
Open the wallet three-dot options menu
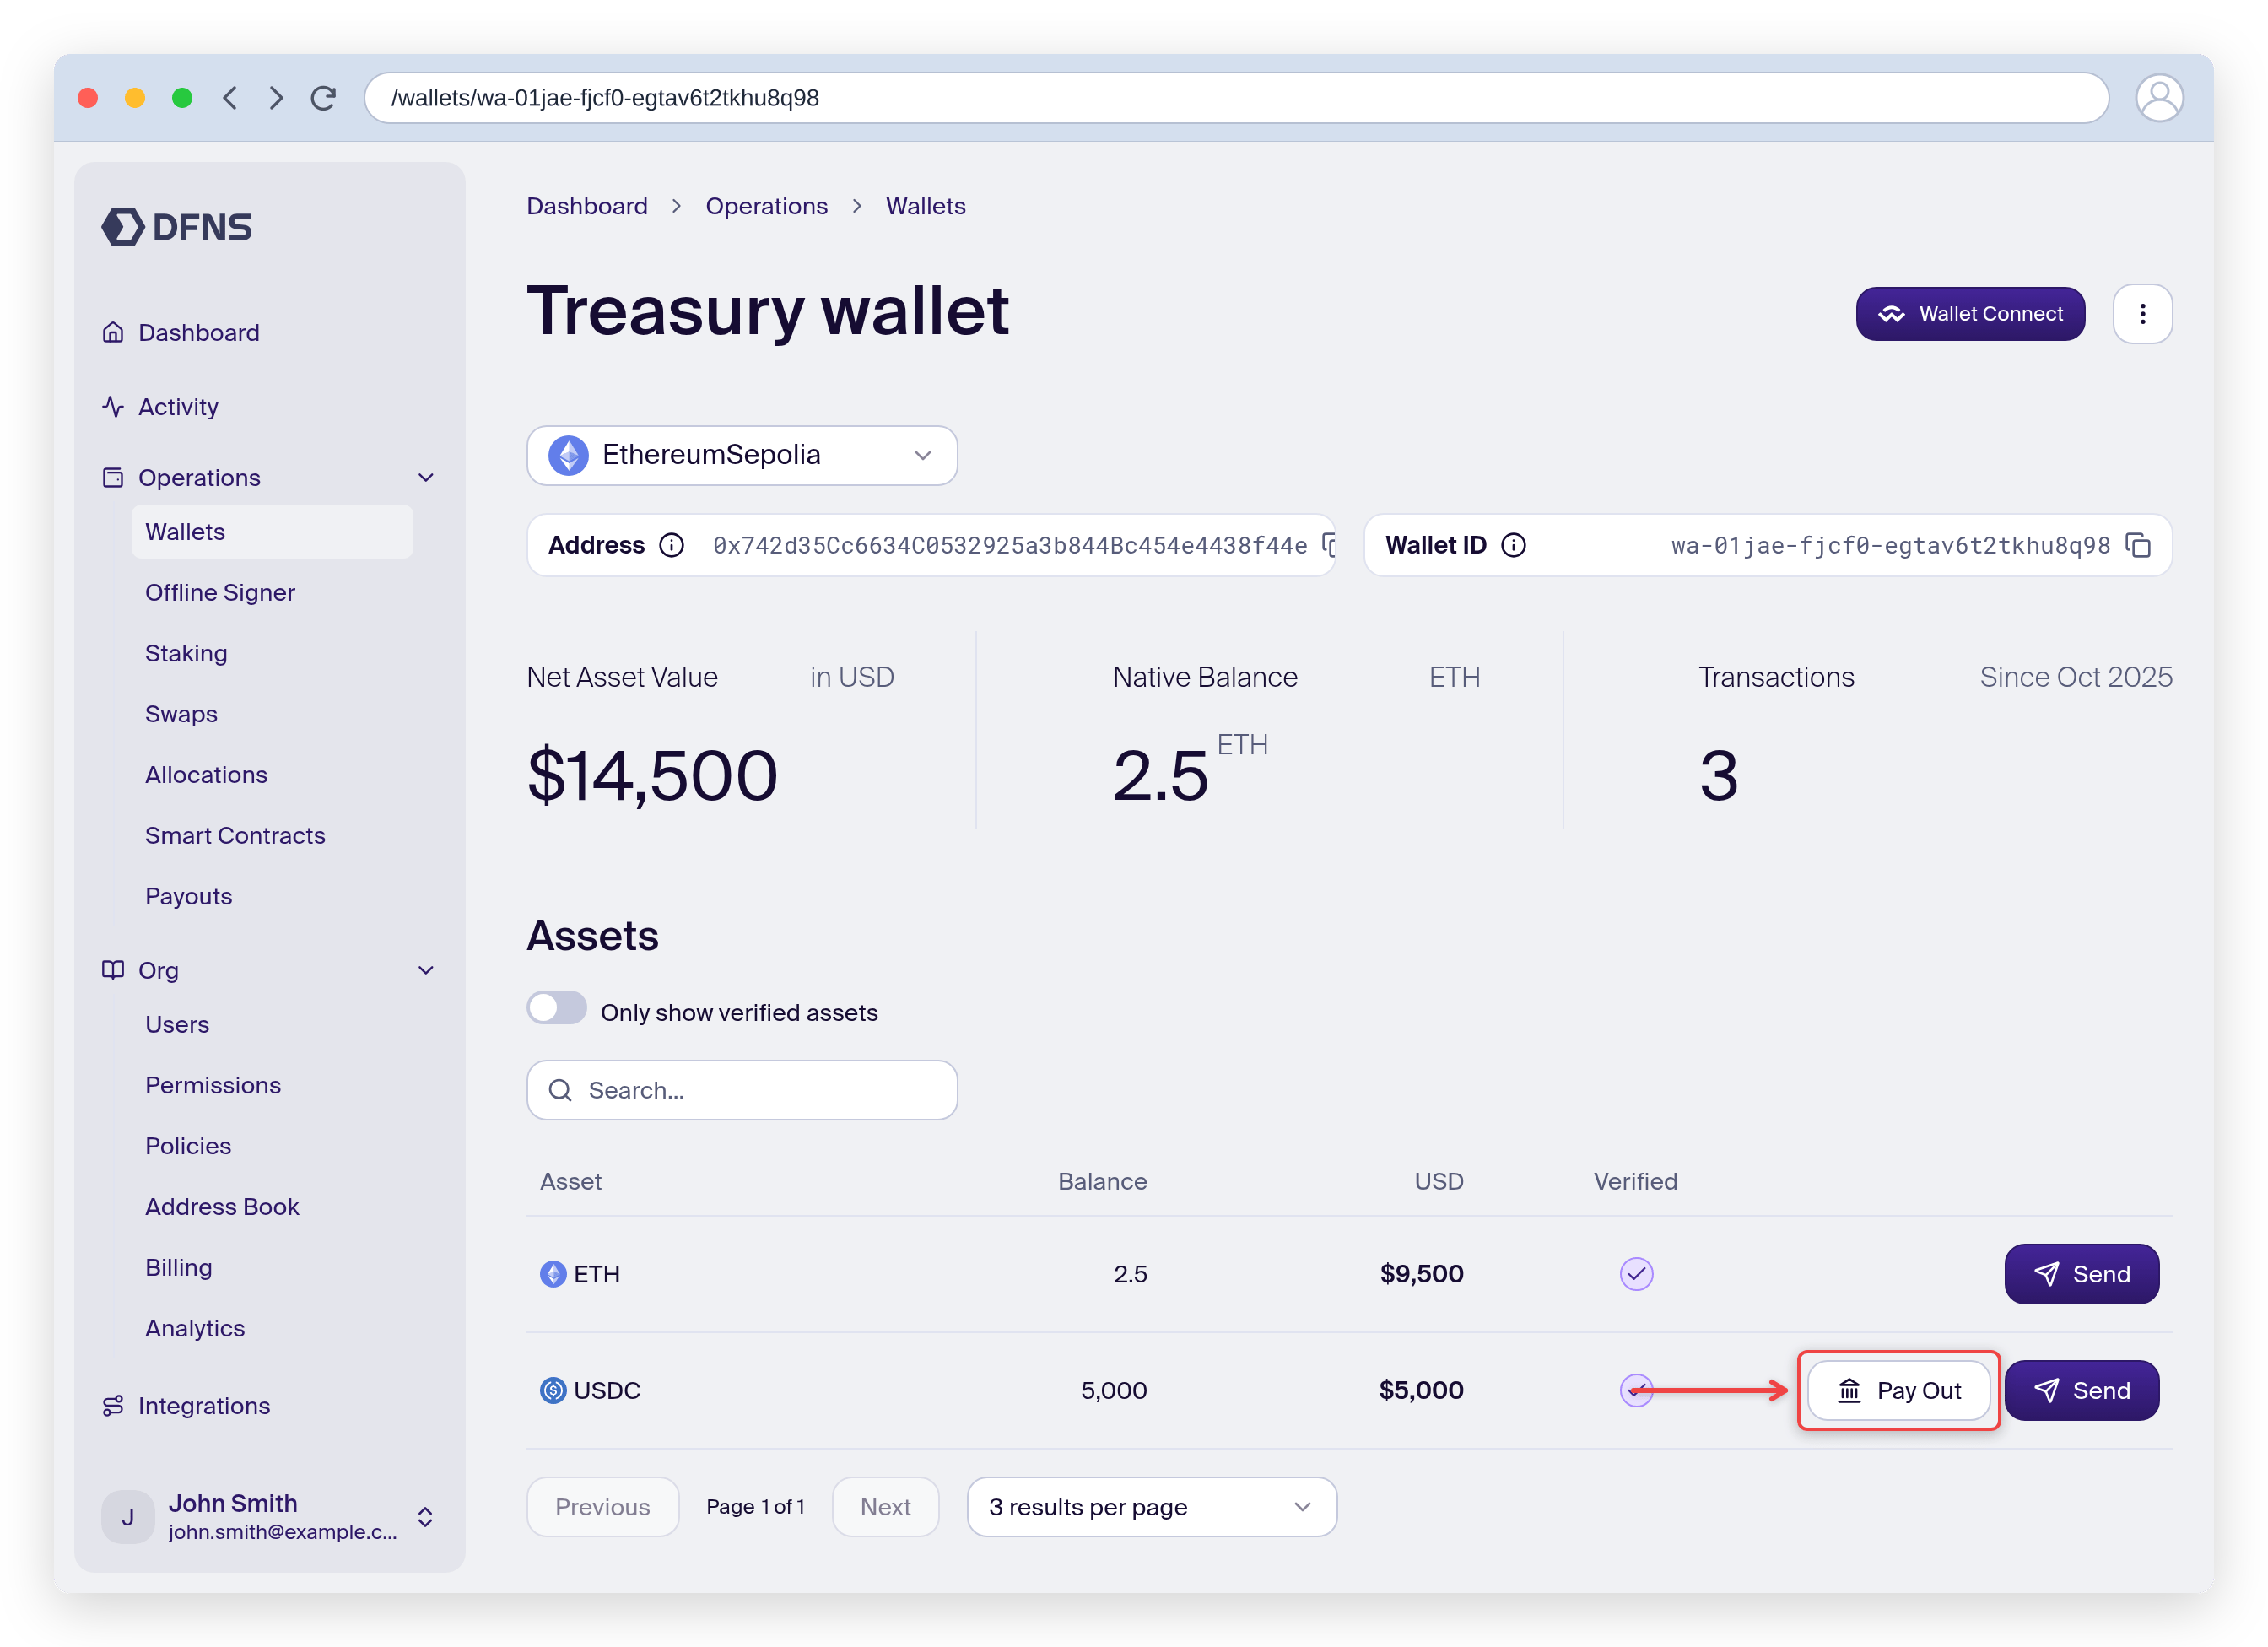coord(2142,314)
